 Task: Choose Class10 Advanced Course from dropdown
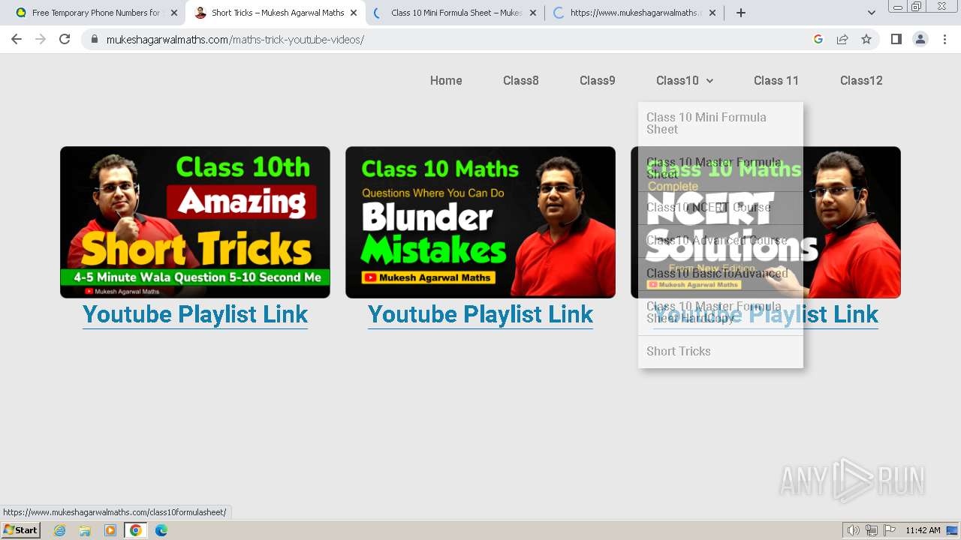click(721, 240)
